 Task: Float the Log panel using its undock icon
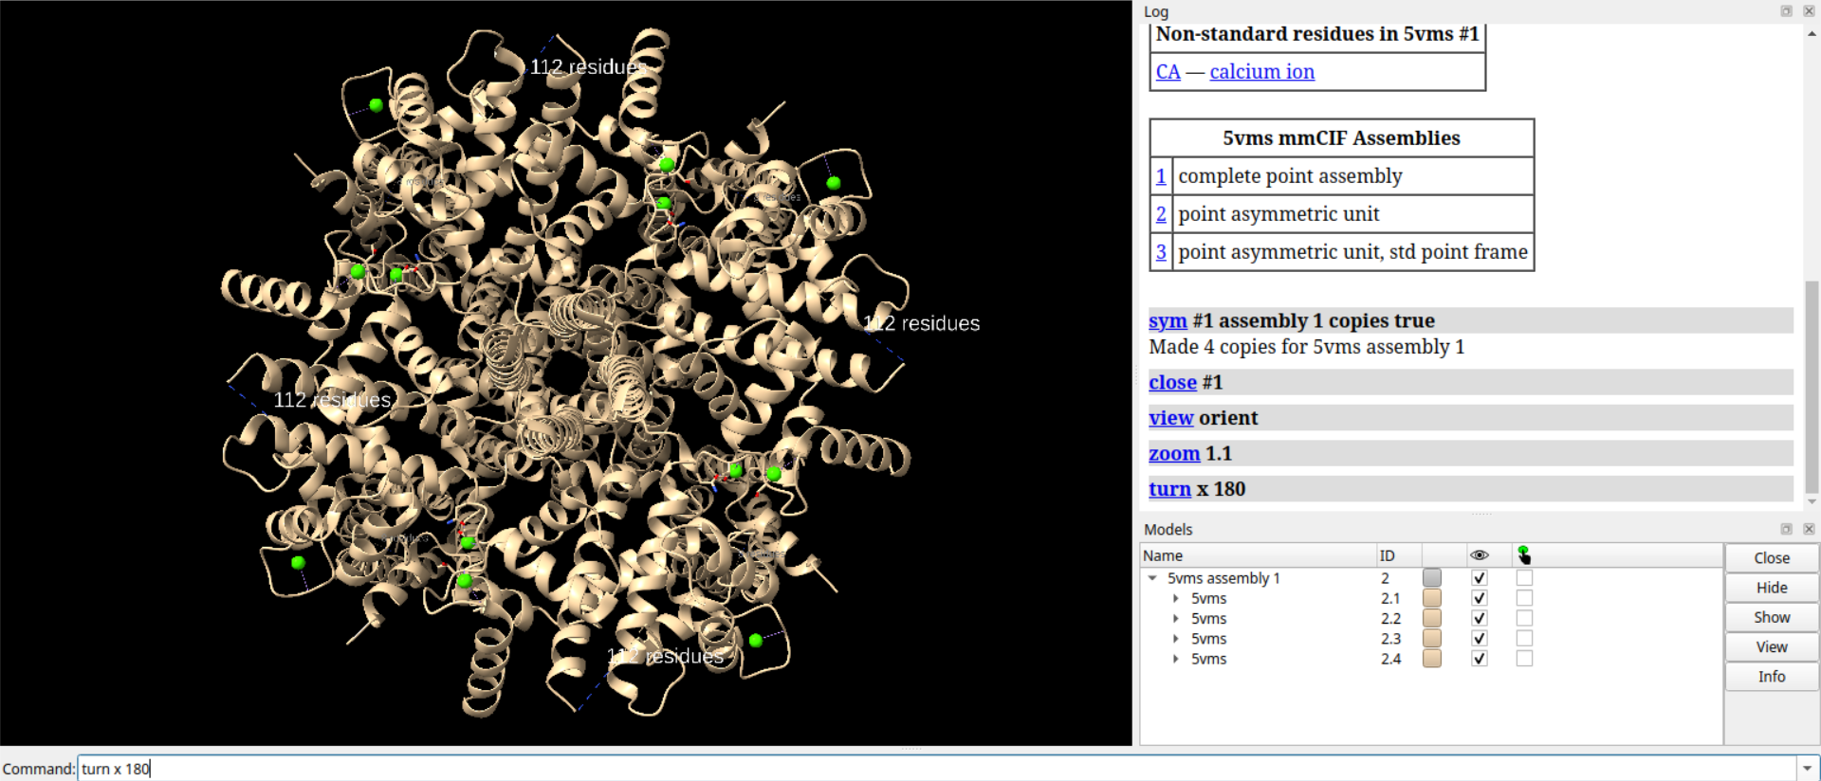click(1786, 11)
